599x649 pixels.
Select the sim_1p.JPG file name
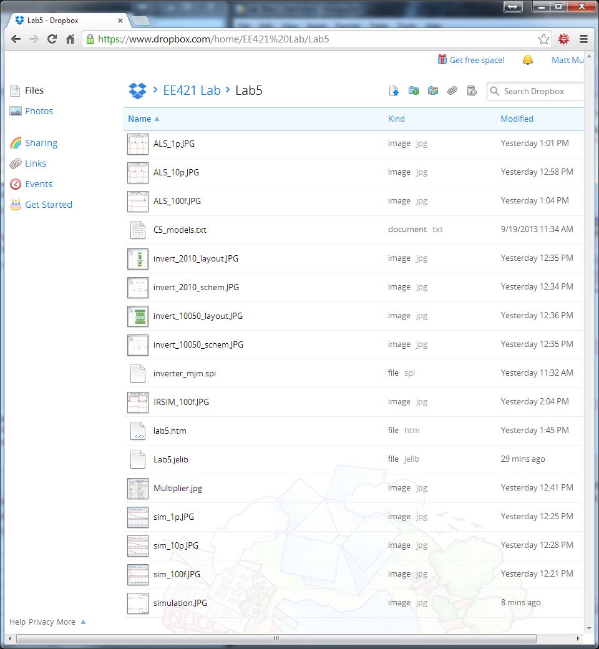[x=173, y=517]
